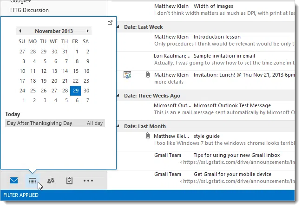Collapse the Date: Last Month group
302x208 pixels.
pyautogui.click(x=119, y=126)
